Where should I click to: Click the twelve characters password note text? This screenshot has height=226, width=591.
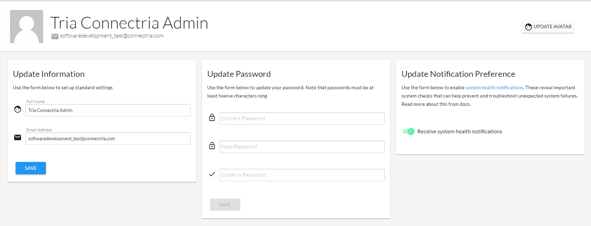point(290,92)
